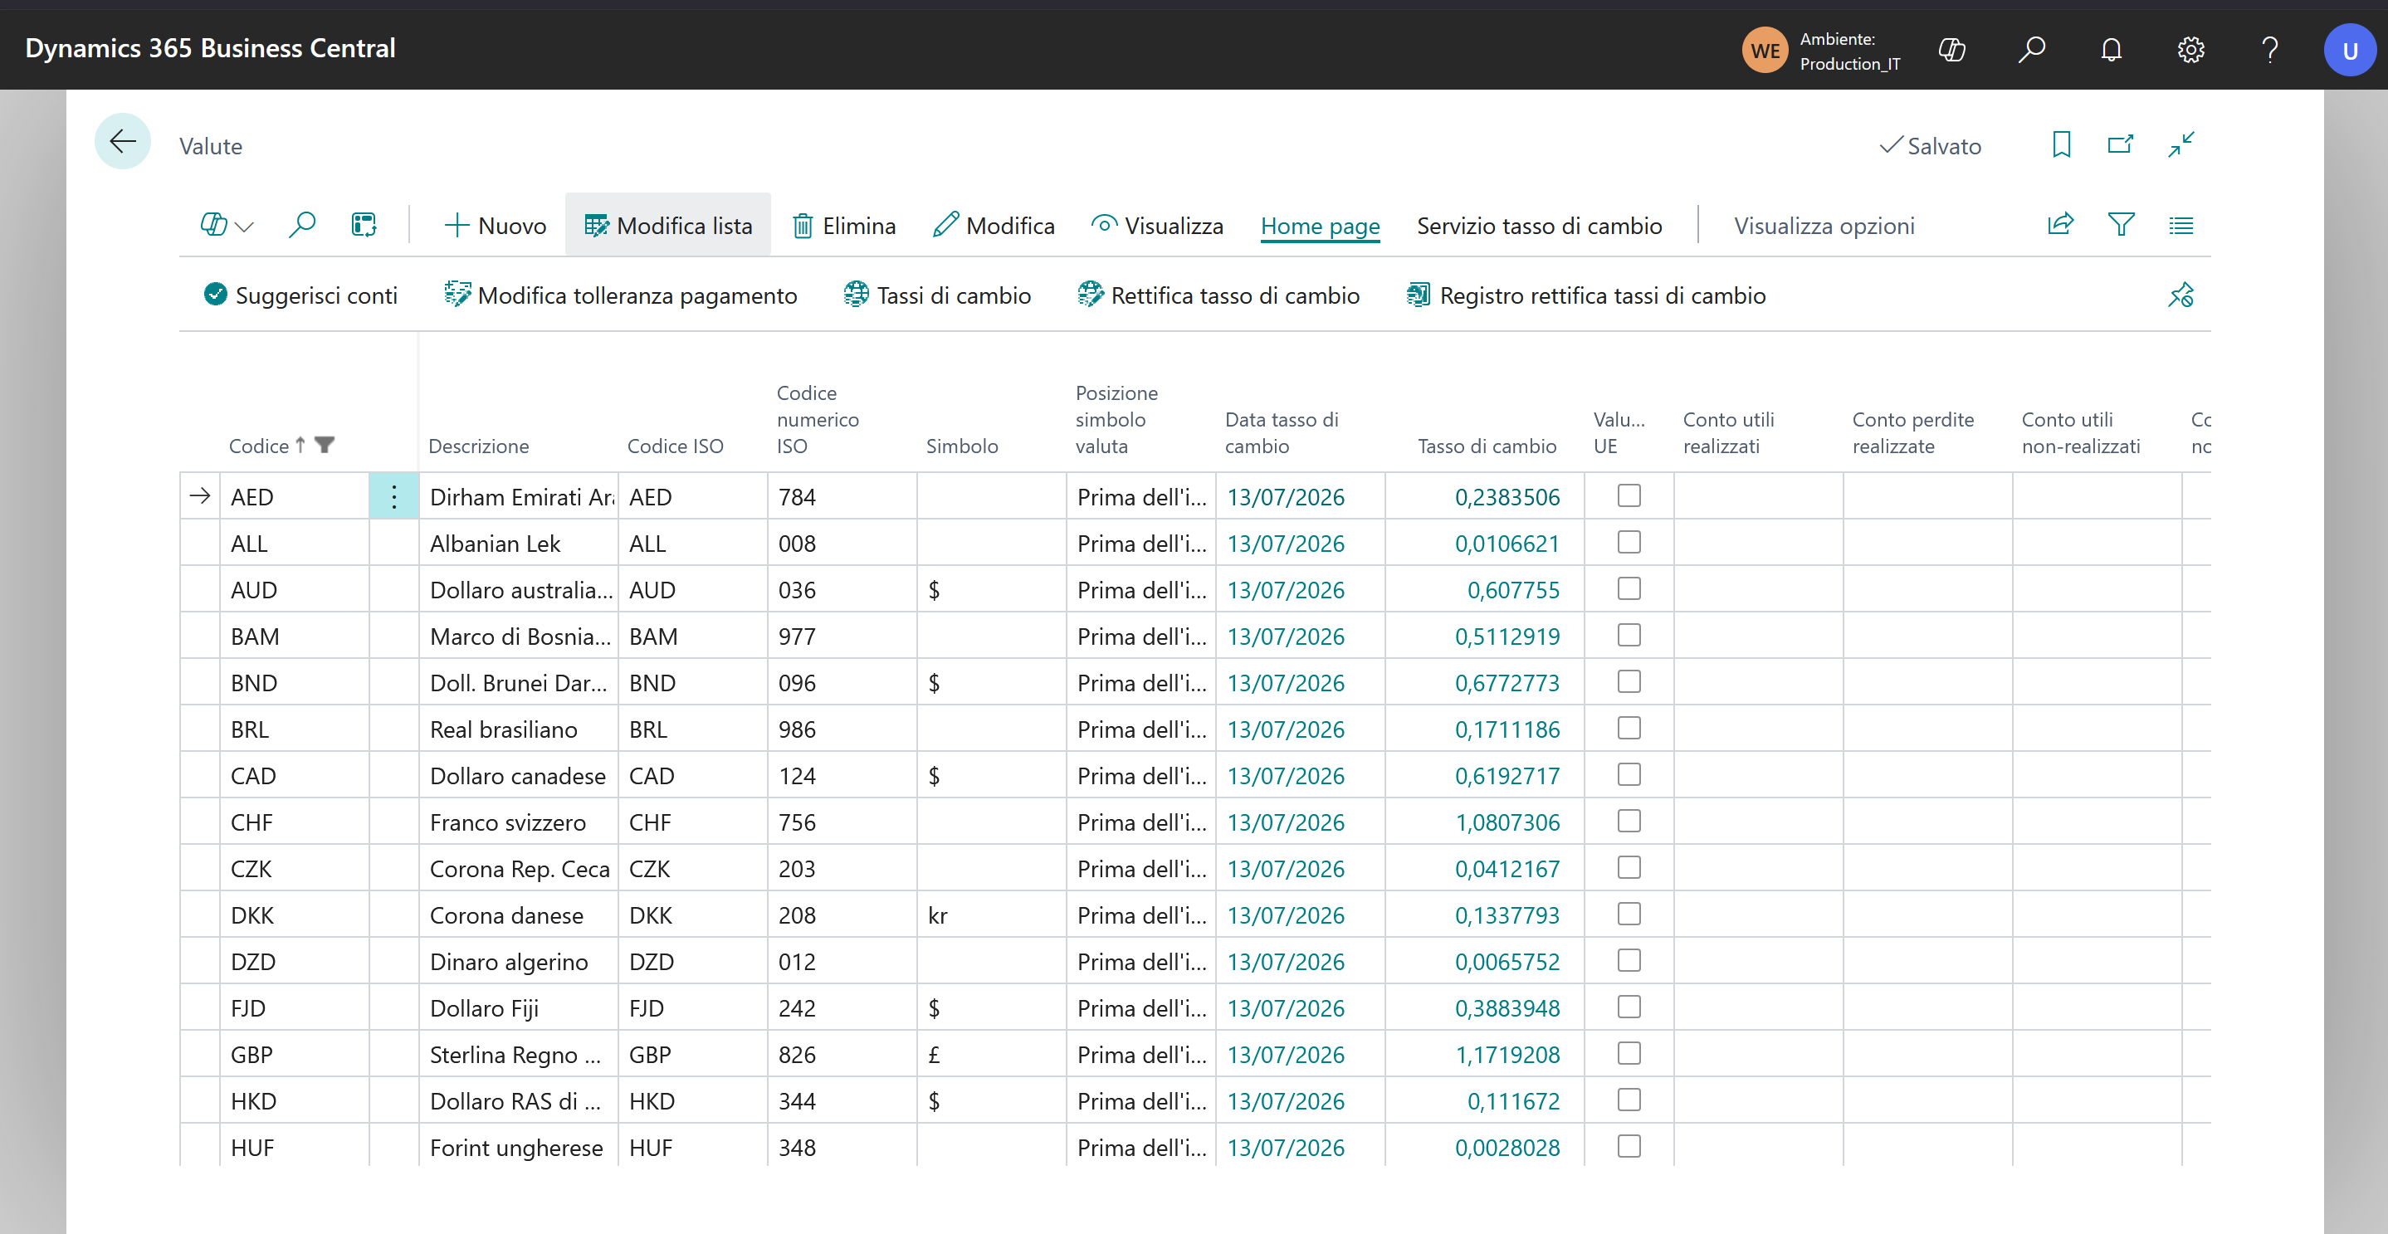This screenshot has height=1234, width=2388.
Task: Click Dynamics 365 Business Central title
Action: [211, 48]
